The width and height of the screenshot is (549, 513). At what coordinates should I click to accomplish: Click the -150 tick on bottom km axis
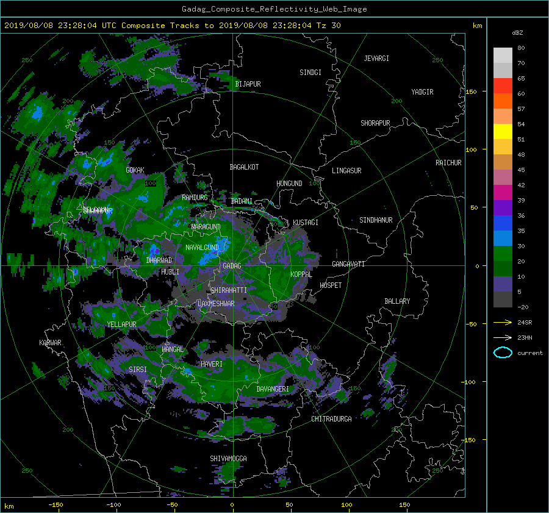tap(56, 505)
